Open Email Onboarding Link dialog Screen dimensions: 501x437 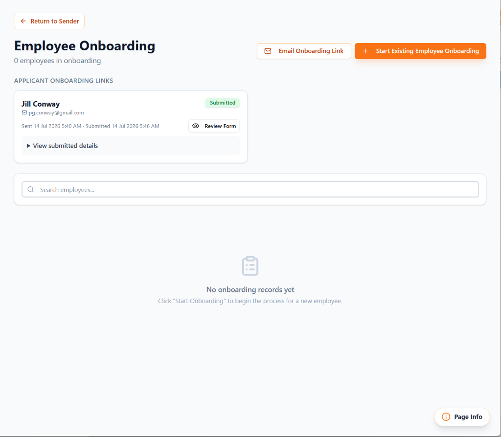[x=304, y=51]
